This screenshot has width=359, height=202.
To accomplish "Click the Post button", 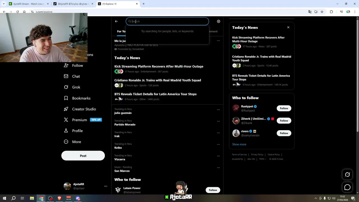I will (x=83, y=156).
